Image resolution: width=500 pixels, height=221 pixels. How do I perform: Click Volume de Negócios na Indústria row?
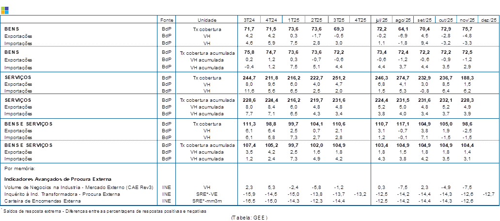(78, 187)
